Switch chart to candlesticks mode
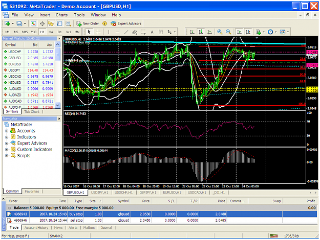The width and height of the screenshot is (320, 240). click(201, 32)
